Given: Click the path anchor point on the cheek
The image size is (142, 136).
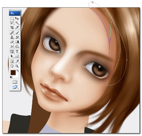Looking at the screenshot, I should point(107,86).
